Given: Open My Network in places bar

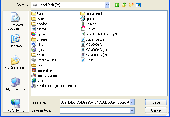Looking at the screenshot, I should pyautogui.click(x=16, y=105).
